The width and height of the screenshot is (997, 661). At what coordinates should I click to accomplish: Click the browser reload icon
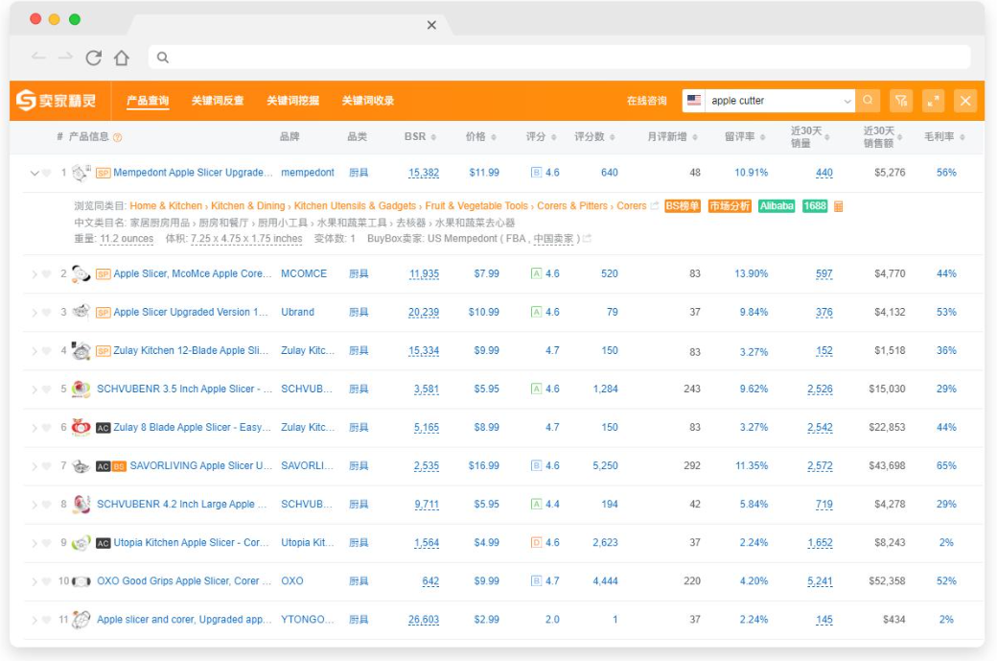coord(93,58)
